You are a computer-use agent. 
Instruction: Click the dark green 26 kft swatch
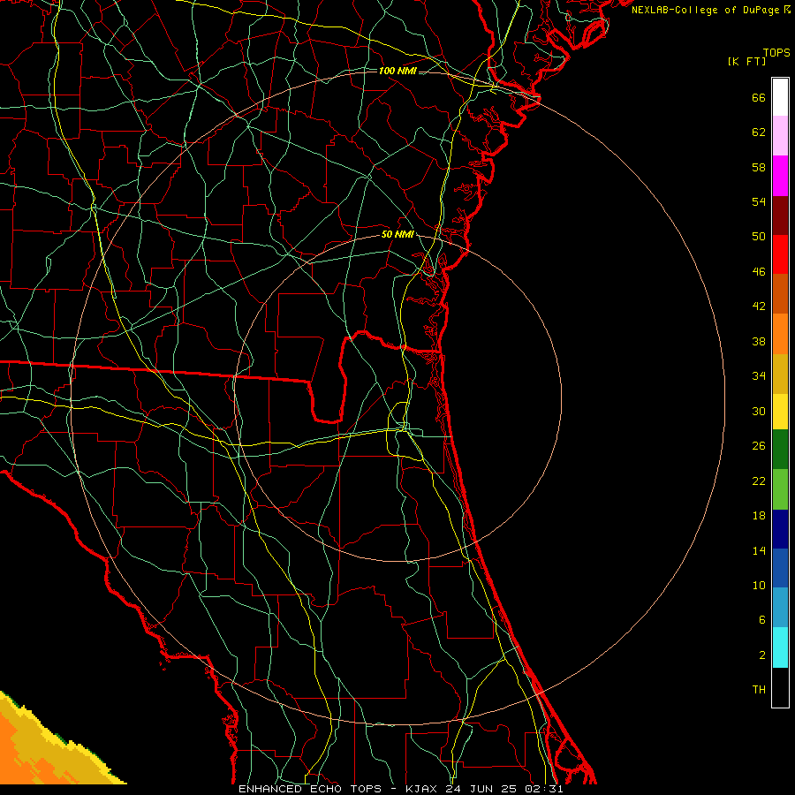click(x=780, y=450)
